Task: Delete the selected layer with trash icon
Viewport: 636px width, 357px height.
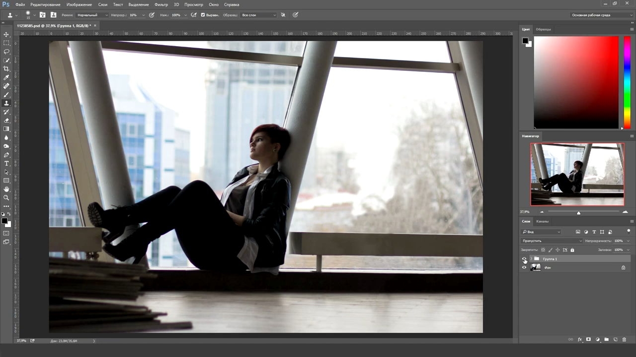Action: 624,340
